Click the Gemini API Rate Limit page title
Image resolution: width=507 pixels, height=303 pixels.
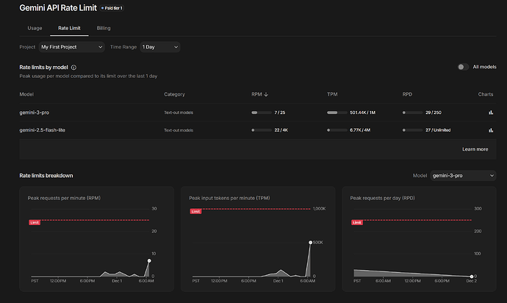pos(58,8)
